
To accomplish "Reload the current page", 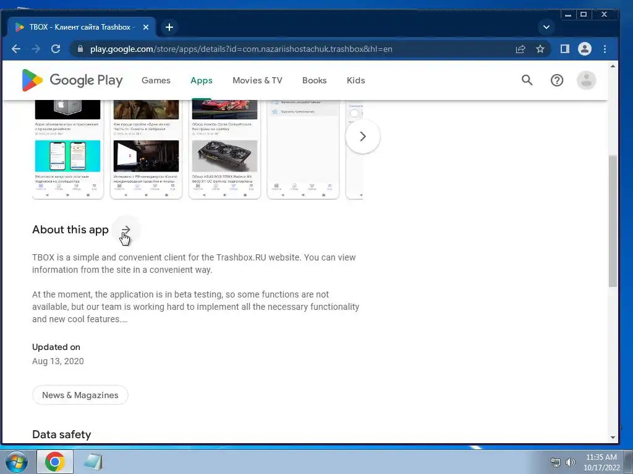I will (x=56, y=49).
